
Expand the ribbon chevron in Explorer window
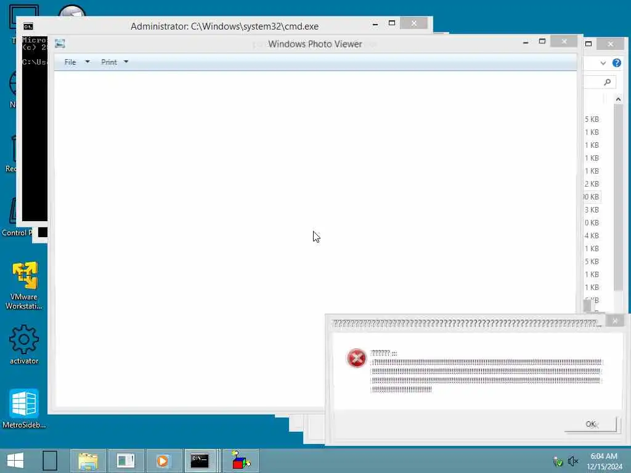pos(603,63)
